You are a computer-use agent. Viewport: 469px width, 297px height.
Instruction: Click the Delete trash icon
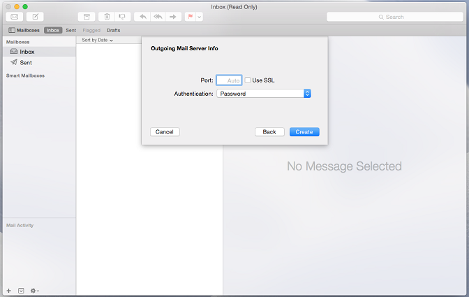[x=107, y=16]
